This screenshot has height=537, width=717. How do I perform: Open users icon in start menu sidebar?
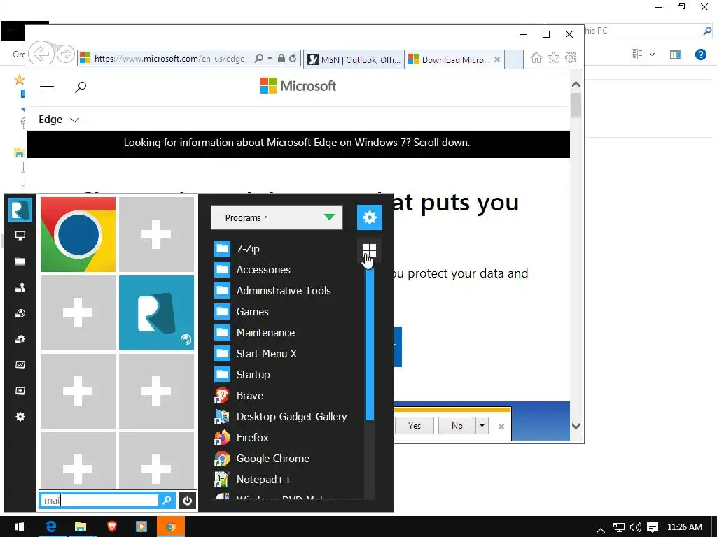(x=20, y=287)
